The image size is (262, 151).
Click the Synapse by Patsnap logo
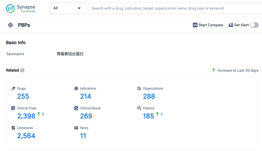click(x=21, y=8)
